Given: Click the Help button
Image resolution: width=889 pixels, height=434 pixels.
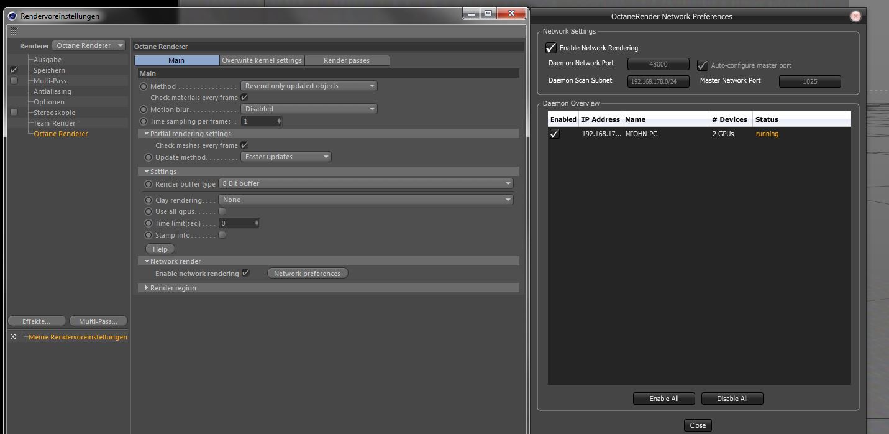Looking at the screenshot, I should click(x=160, y=249).
